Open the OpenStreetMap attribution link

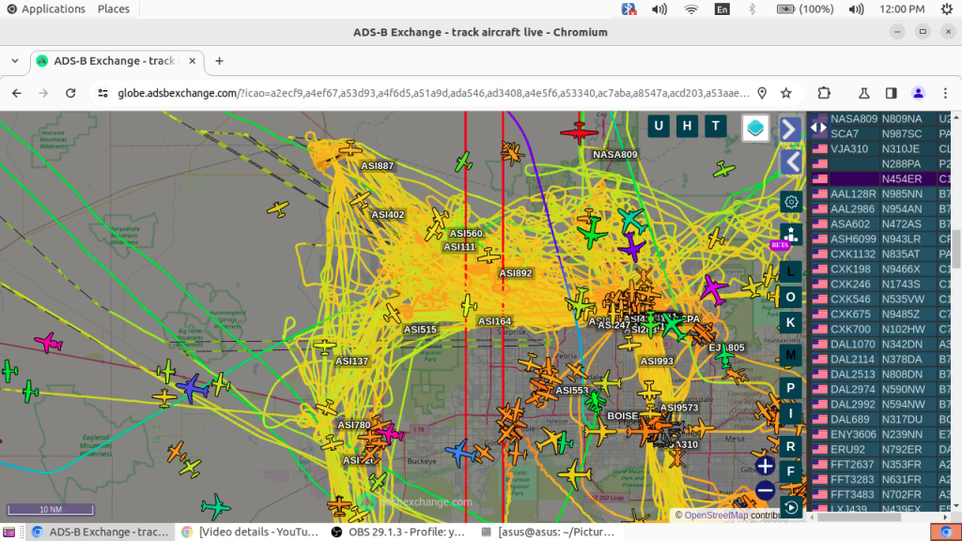pos(716,516)
